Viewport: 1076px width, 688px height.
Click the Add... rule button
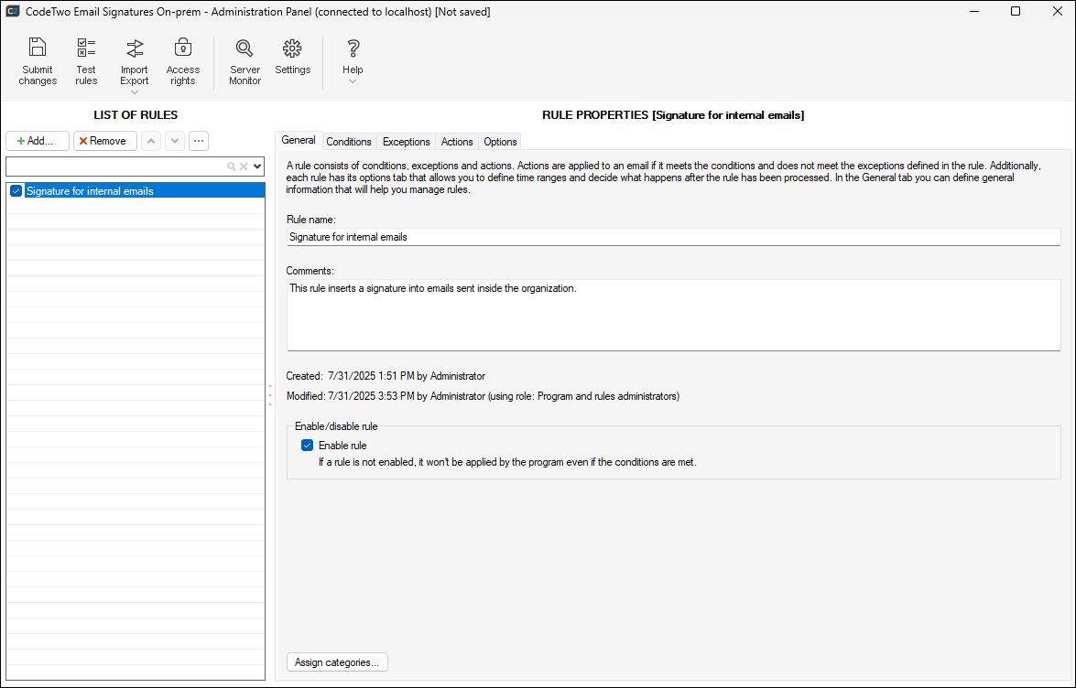pyautogui.click(x=37, y=141)
